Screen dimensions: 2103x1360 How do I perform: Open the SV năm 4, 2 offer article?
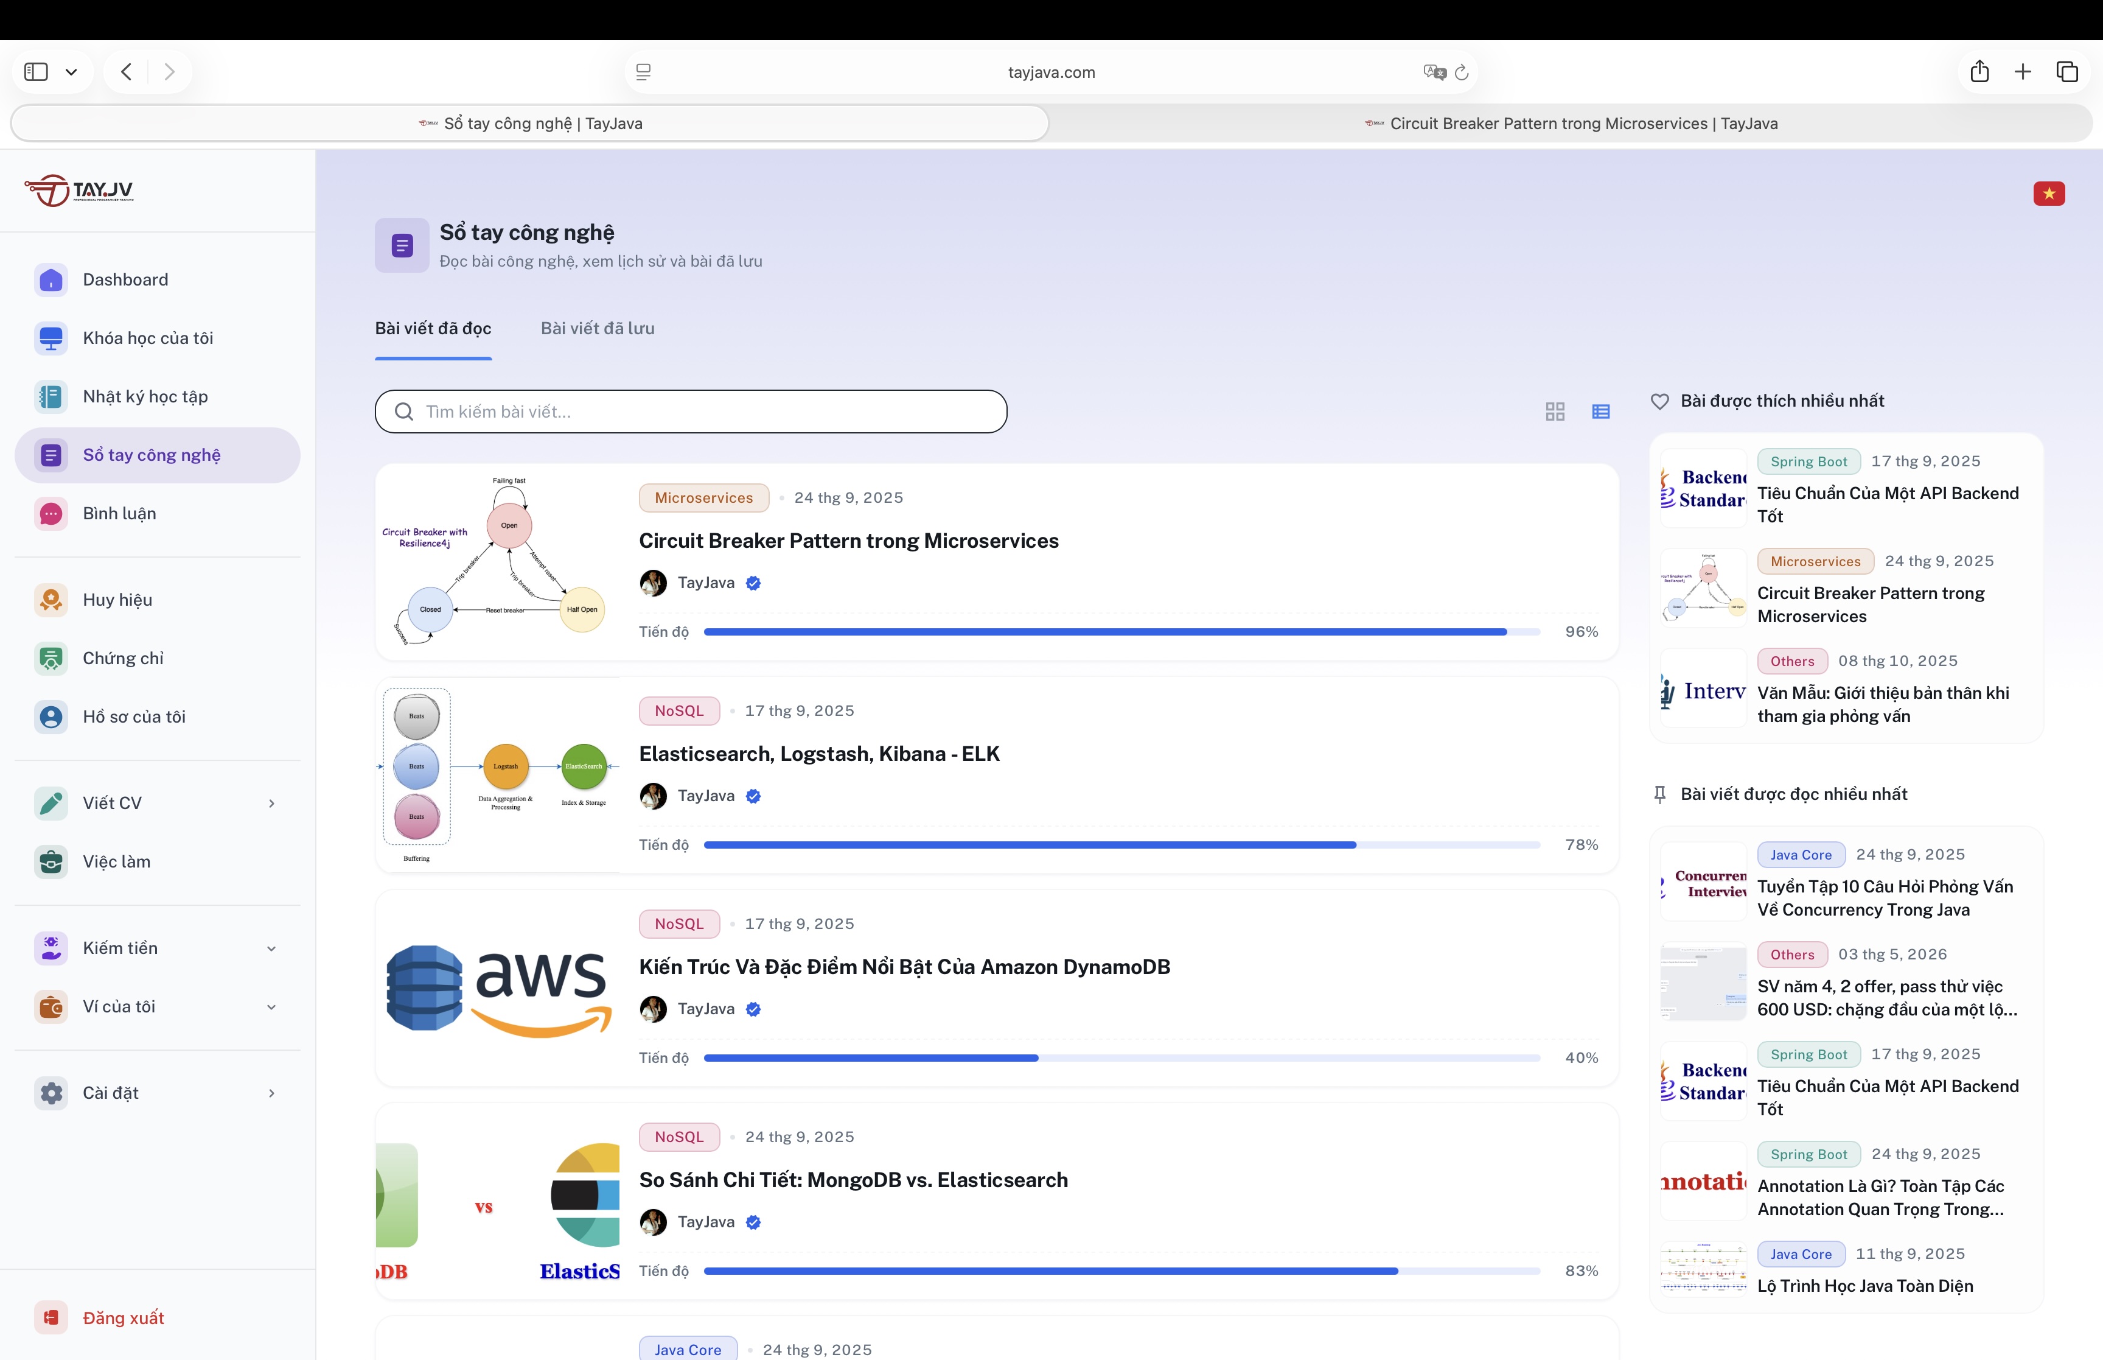click(x=1887, y=998)
